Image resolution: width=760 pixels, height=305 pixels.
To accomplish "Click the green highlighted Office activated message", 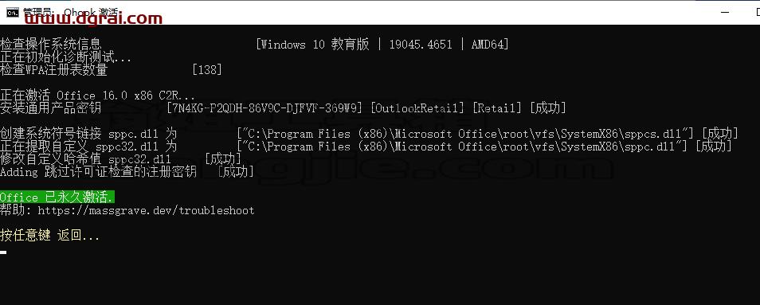I will click(x=57, y=197).
